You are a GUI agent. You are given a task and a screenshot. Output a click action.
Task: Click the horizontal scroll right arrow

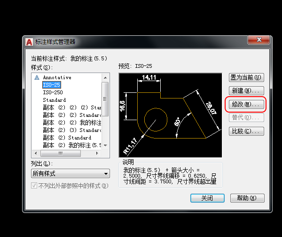97,153
